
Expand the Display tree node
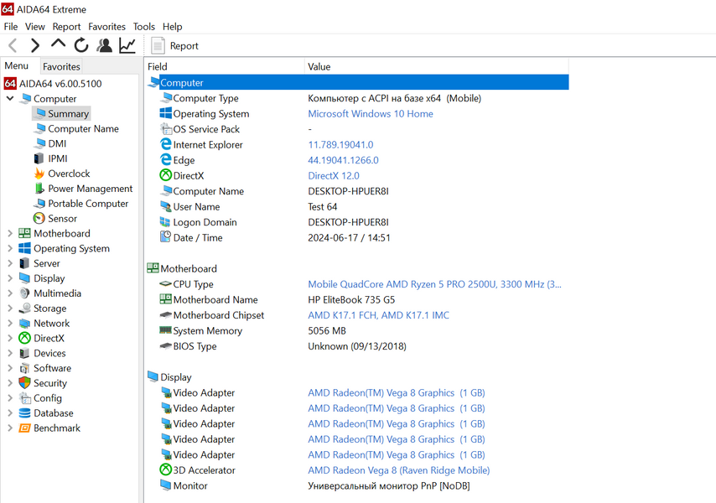click(9, 278)
